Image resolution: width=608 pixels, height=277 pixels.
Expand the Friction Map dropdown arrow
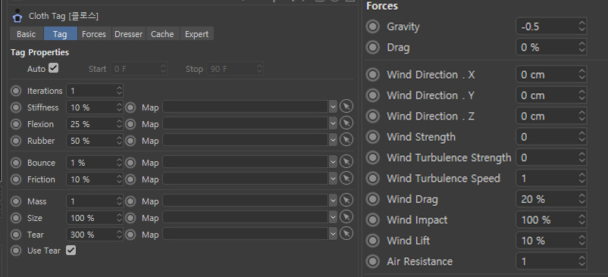333,179
